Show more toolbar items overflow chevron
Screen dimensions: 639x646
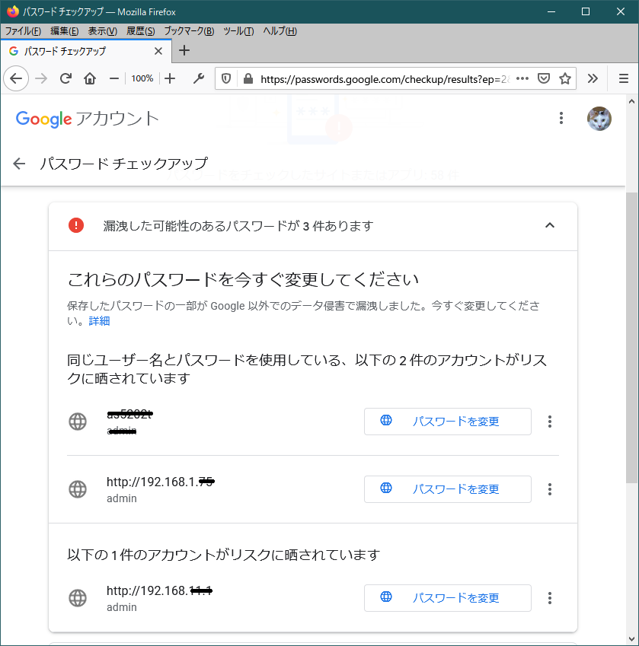(593, 78)
